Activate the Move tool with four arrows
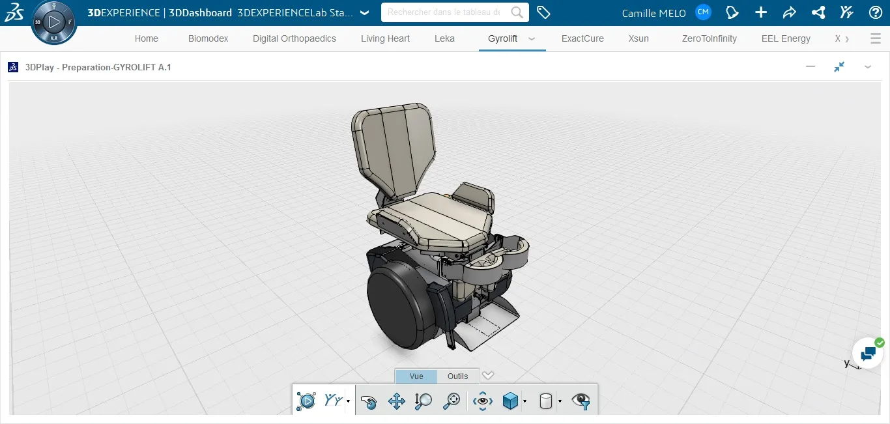This screenshot has height=424, width=890. tap(396, 400)
